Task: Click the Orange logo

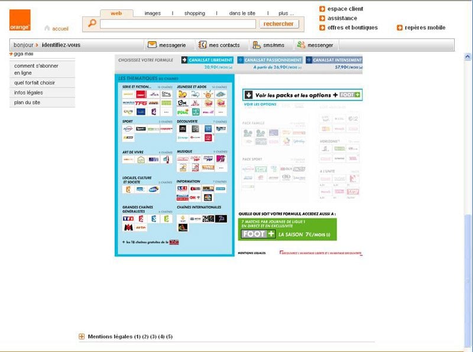Action: 20,20
